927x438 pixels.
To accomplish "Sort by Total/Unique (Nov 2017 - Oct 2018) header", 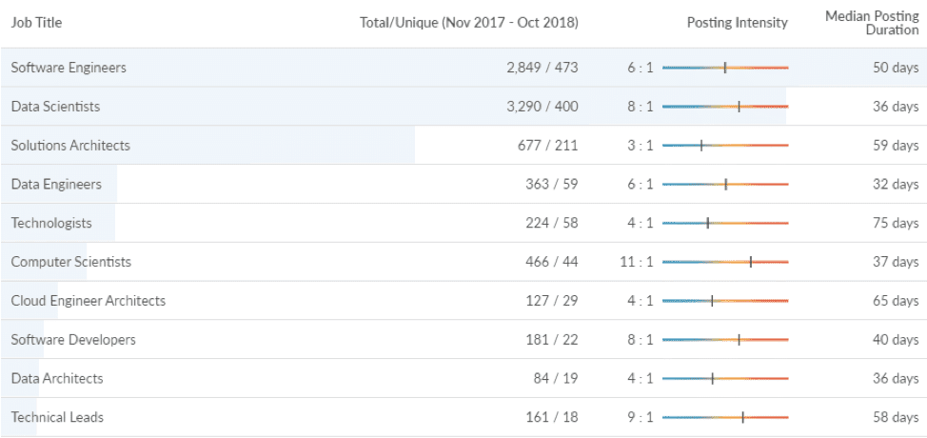I will click(x=469, y=23).
